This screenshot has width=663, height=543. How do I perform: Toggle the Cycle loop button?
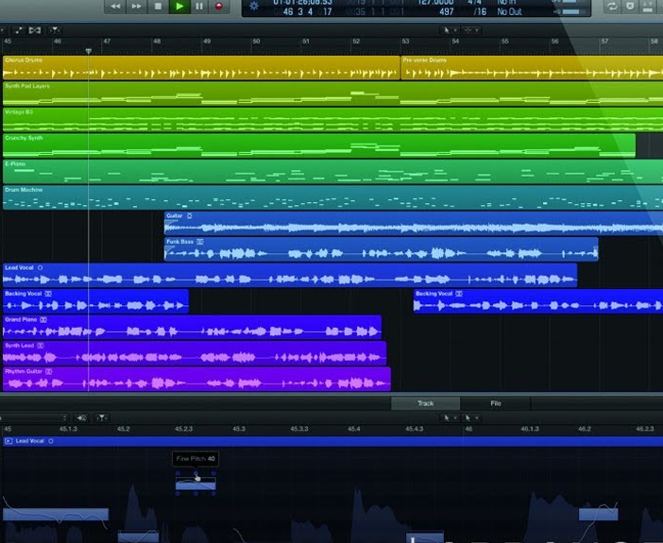click(612, 7)
